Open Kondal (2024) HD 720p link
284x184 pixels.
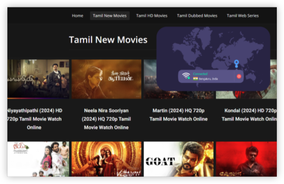pyautogui.click(x=249, y=115)
